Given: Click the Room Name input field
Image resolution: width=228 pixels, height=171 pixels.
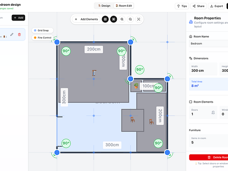Looking at the screenshot, I should point(209,44).
